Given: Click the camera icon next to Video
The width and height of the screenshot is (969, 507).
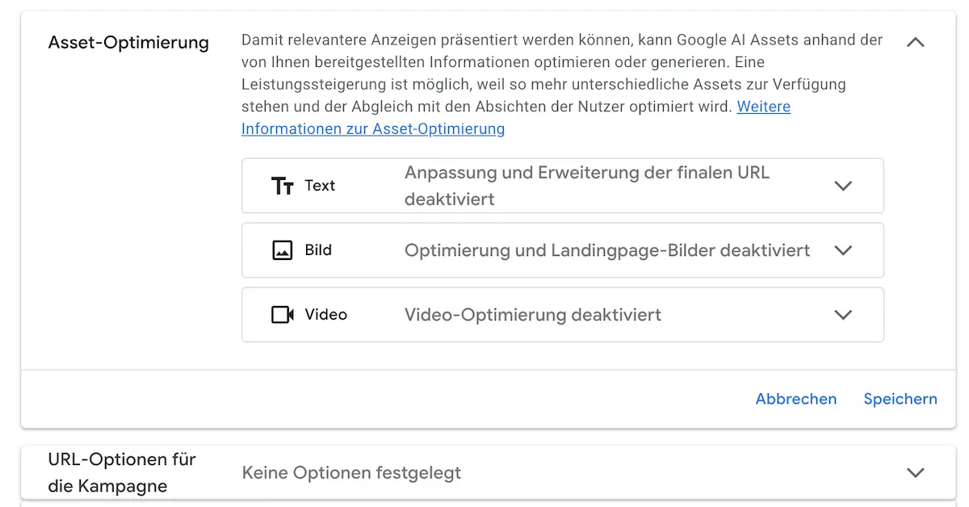Looking at the screenshot, I should [282, 315].
